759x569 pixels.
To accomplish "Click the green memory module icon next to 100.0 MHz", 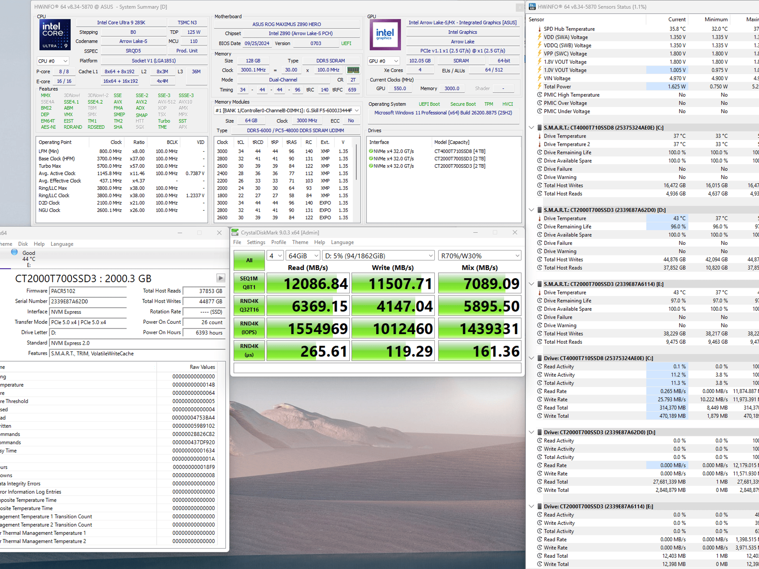I will 353,70.
